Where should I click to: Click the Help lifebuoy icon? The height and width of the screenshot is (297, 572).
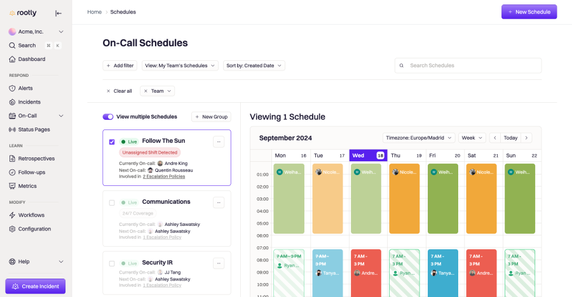click(x=12, y=261)
